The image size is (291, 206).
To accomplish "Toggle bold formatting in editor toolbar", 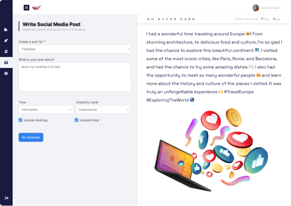I will tap(159, 19).
